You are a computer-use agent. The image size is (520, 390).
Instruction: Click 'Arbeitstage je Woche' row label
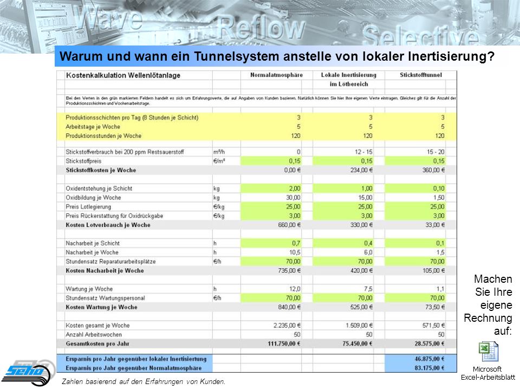pos(93,127)
